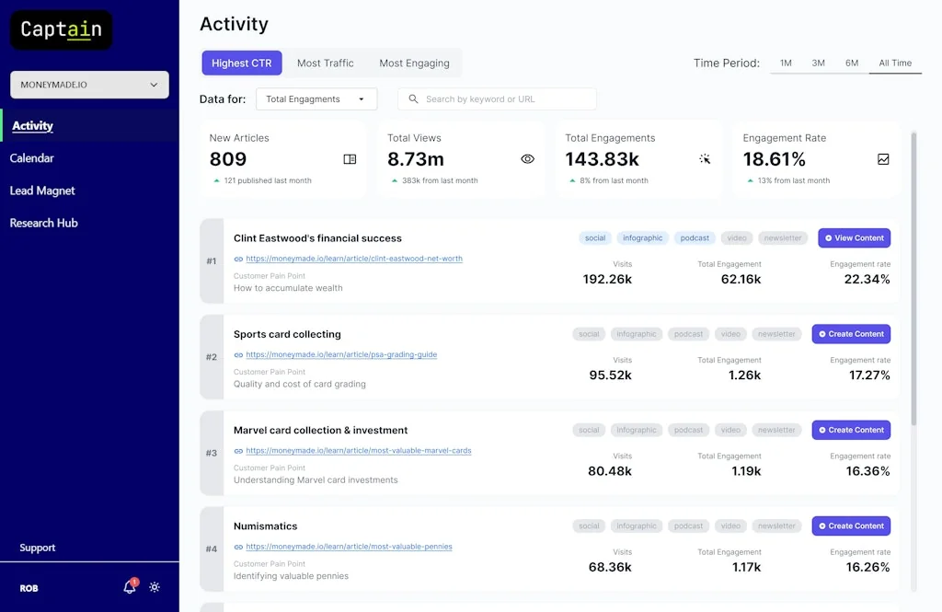The height and width of the screenshot is (612, 942).
Task: Click the vertical scrollbar of the article list
Action: pos(913,276)
